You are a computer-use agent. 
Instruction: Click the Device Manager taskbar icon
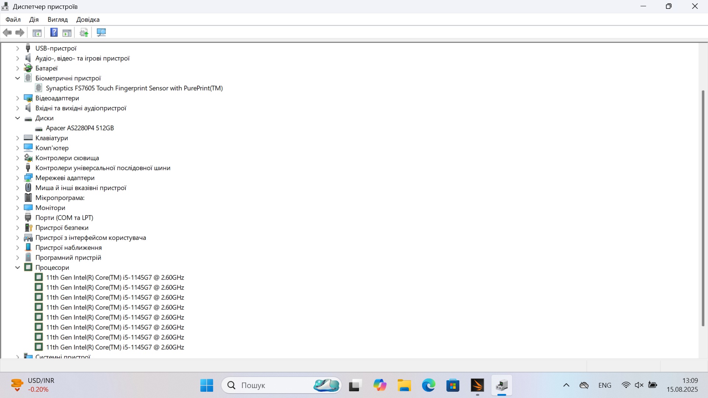coord(502,385)
